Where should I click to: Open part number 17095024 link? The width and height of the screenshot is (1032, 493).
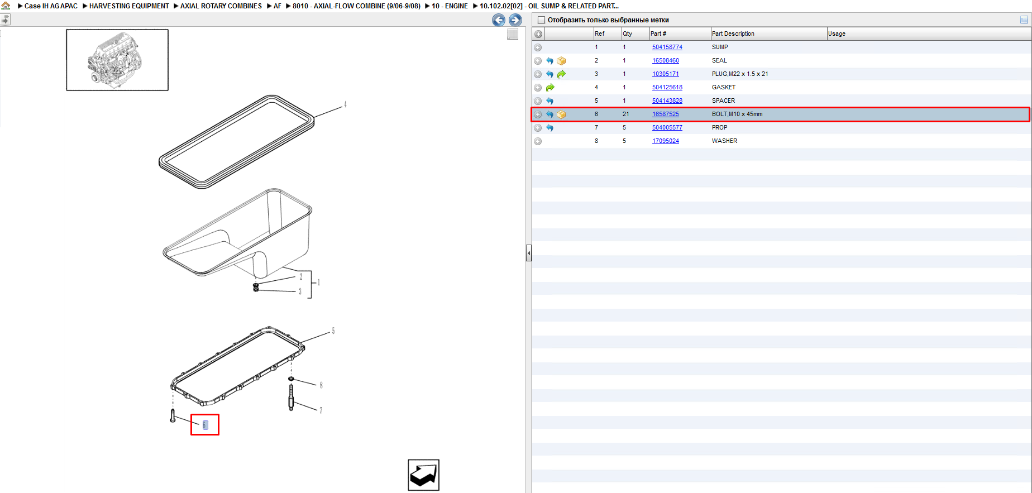click(666, 141)
